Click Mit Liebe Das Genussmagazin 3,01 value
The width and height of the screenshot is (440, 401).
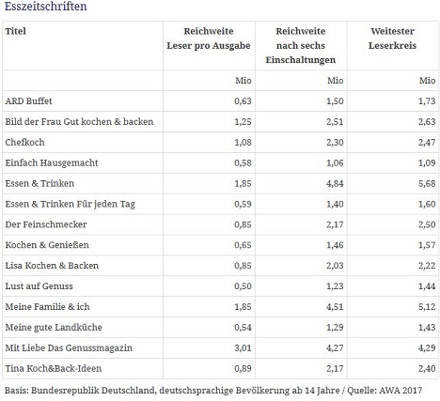click(243, 348)
